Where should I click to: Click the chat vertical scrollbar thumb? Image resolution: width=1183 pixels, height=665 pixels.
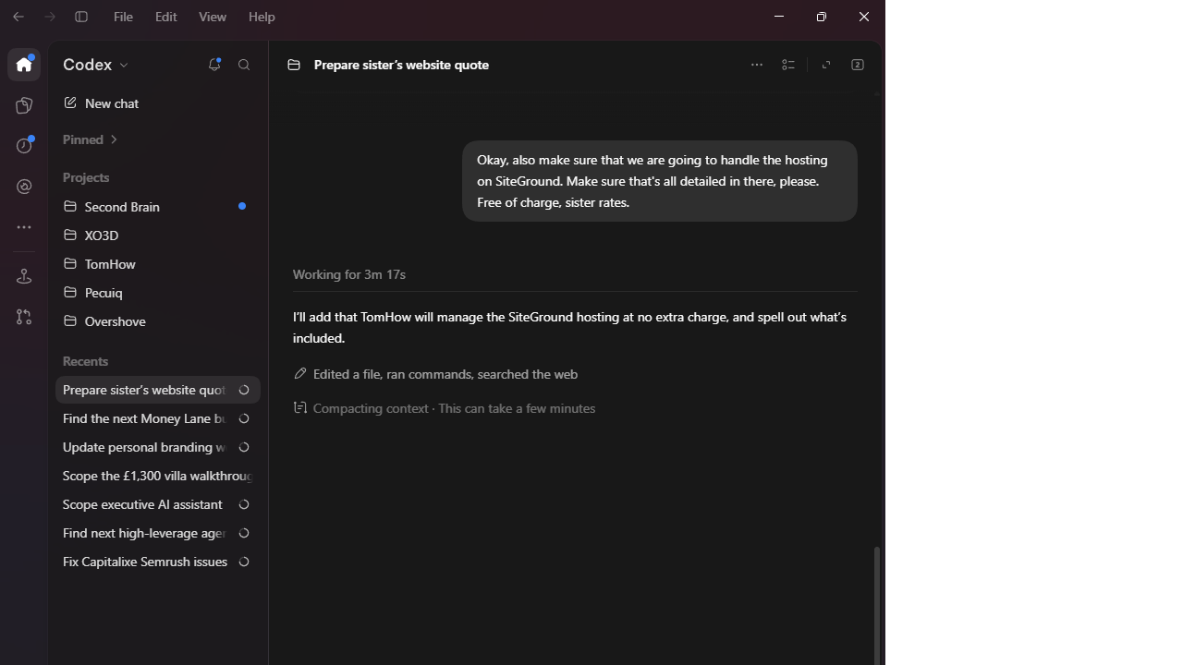(x=876, y=606)
